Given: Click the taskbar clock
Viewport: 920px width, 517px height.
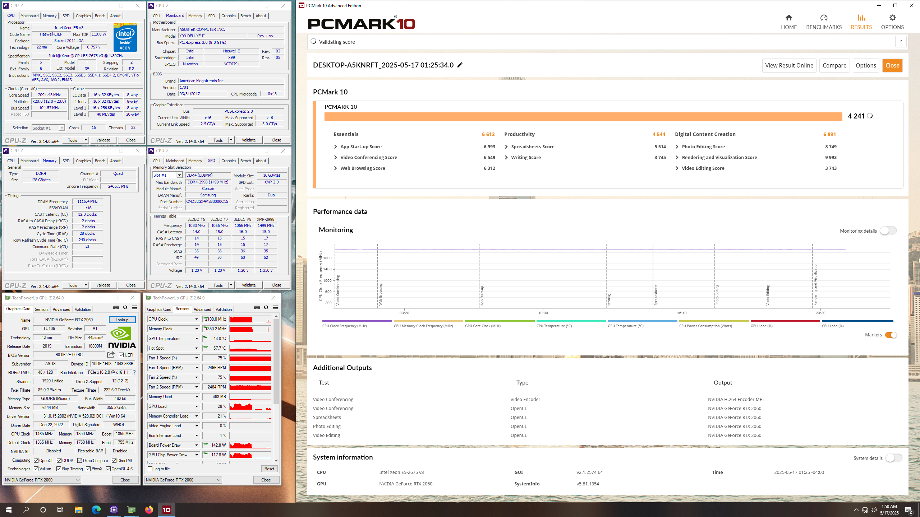Looking at the screenshot, I should [889, 509].
